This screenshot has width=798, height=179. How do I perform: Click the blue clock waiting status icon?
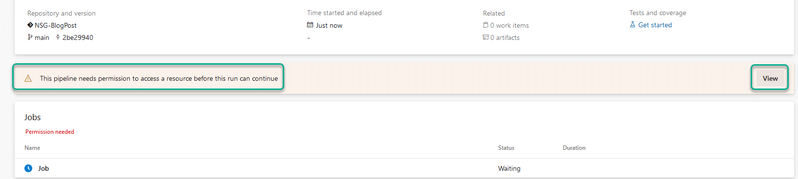tap(28, 168)
